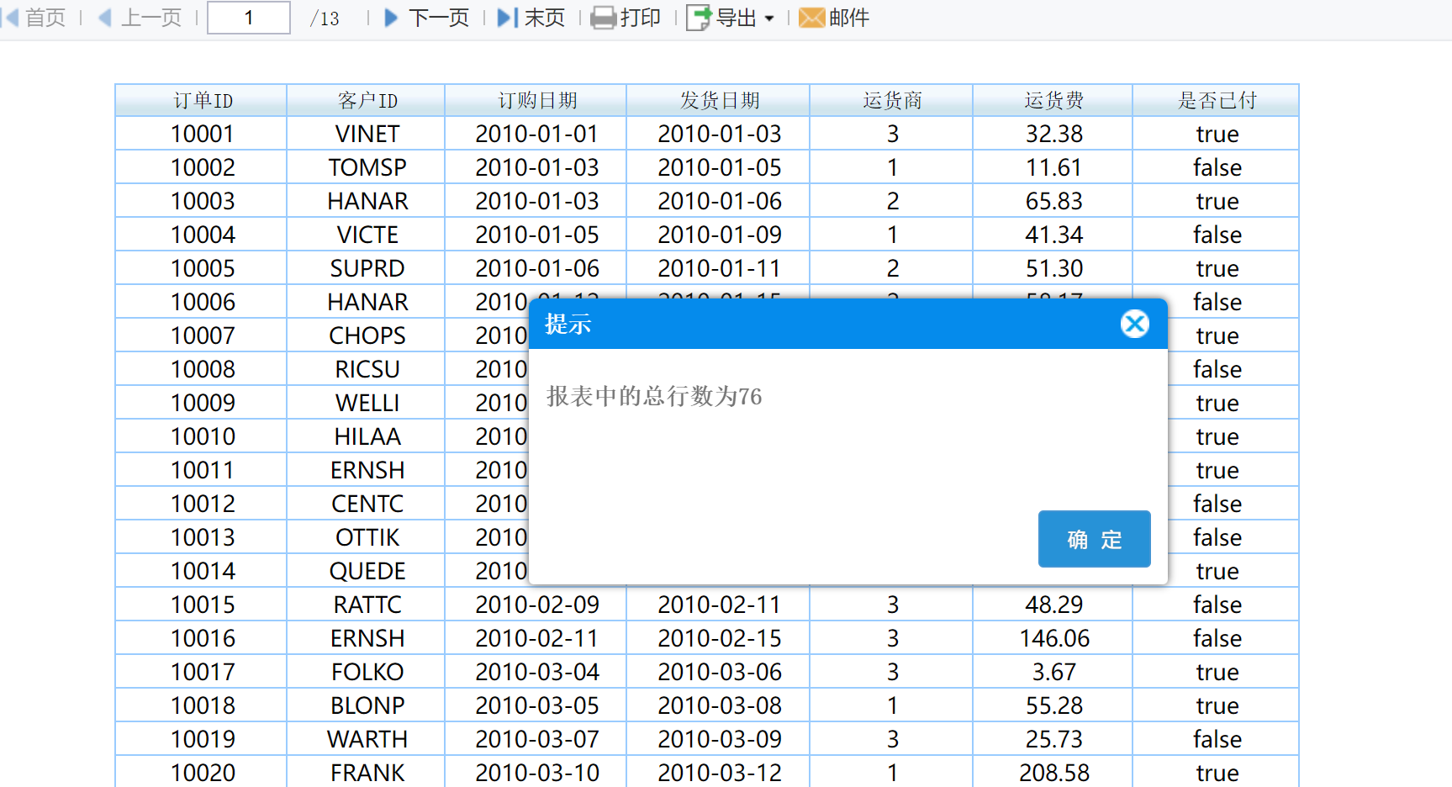The width and height of the screenshot is (1452, 787).
Task: Click the 是否已付 column header
Action: [x=1217, y=101]
